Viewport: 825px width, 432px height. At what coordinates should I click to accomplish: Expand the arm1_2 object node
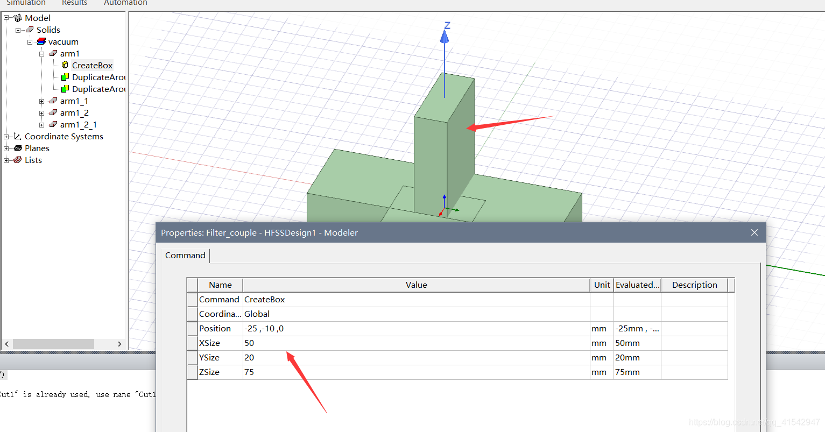point(42,112)
